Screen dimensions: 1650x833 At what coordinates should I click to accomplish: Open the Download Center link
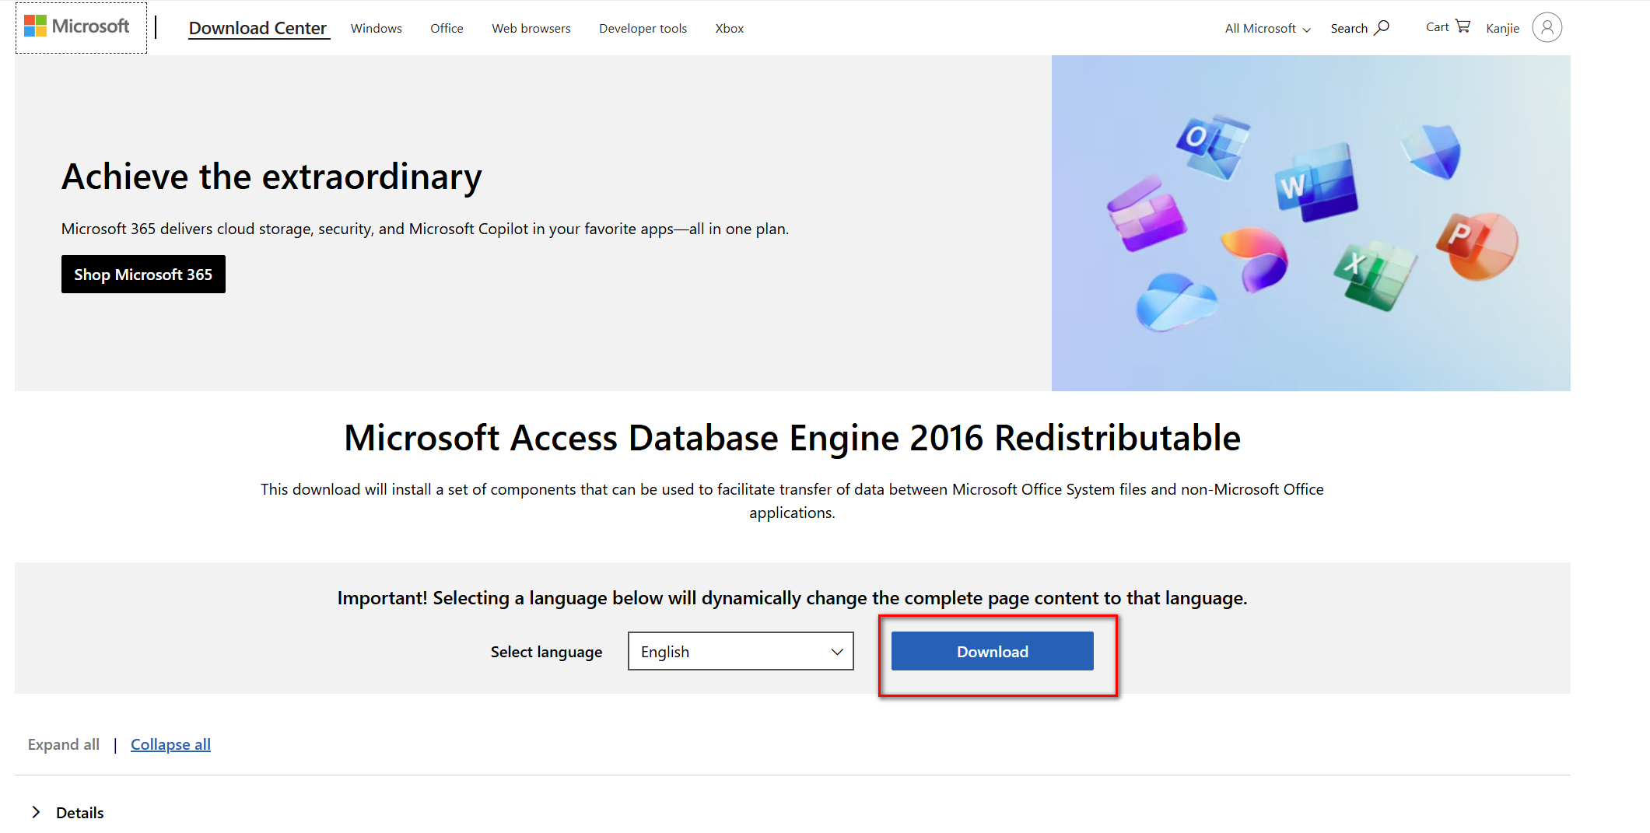point(257,29)
